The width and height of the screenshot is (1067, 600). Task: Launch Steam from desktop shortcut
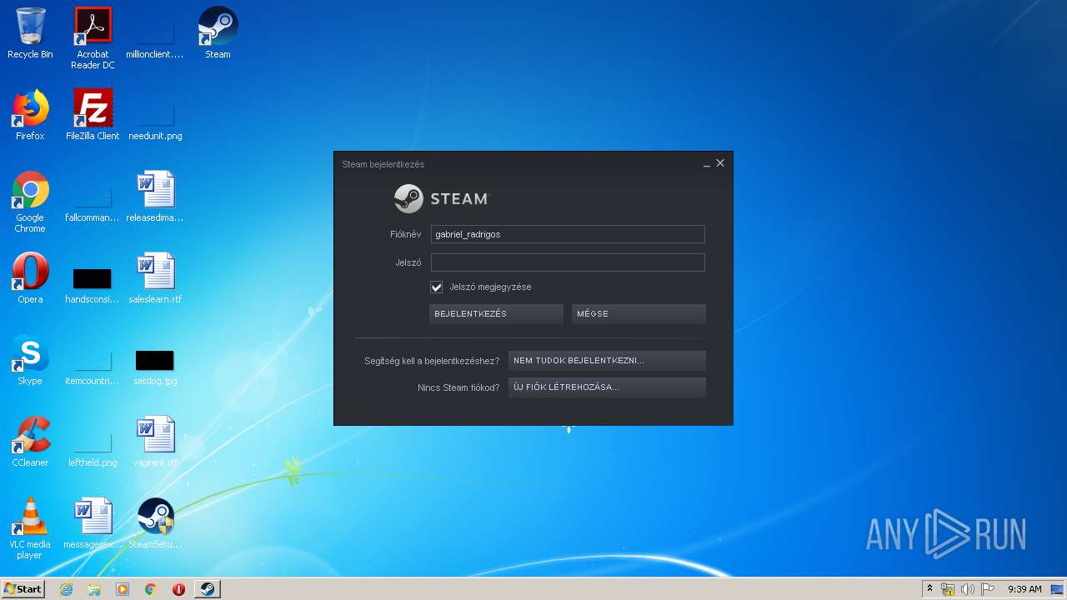point(218,33)
